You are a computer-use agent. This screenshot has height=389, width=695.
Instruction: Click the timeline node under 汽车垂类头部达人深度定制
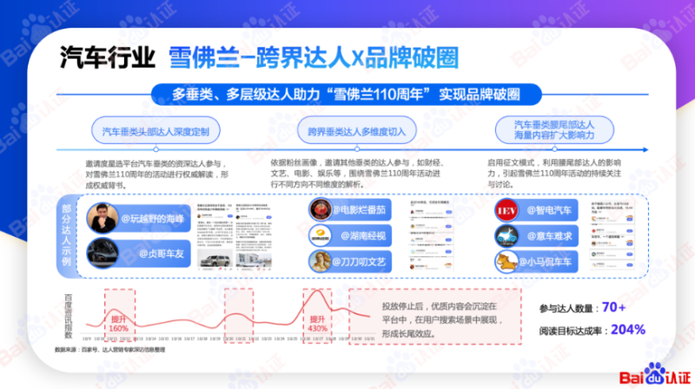[156, 149]
